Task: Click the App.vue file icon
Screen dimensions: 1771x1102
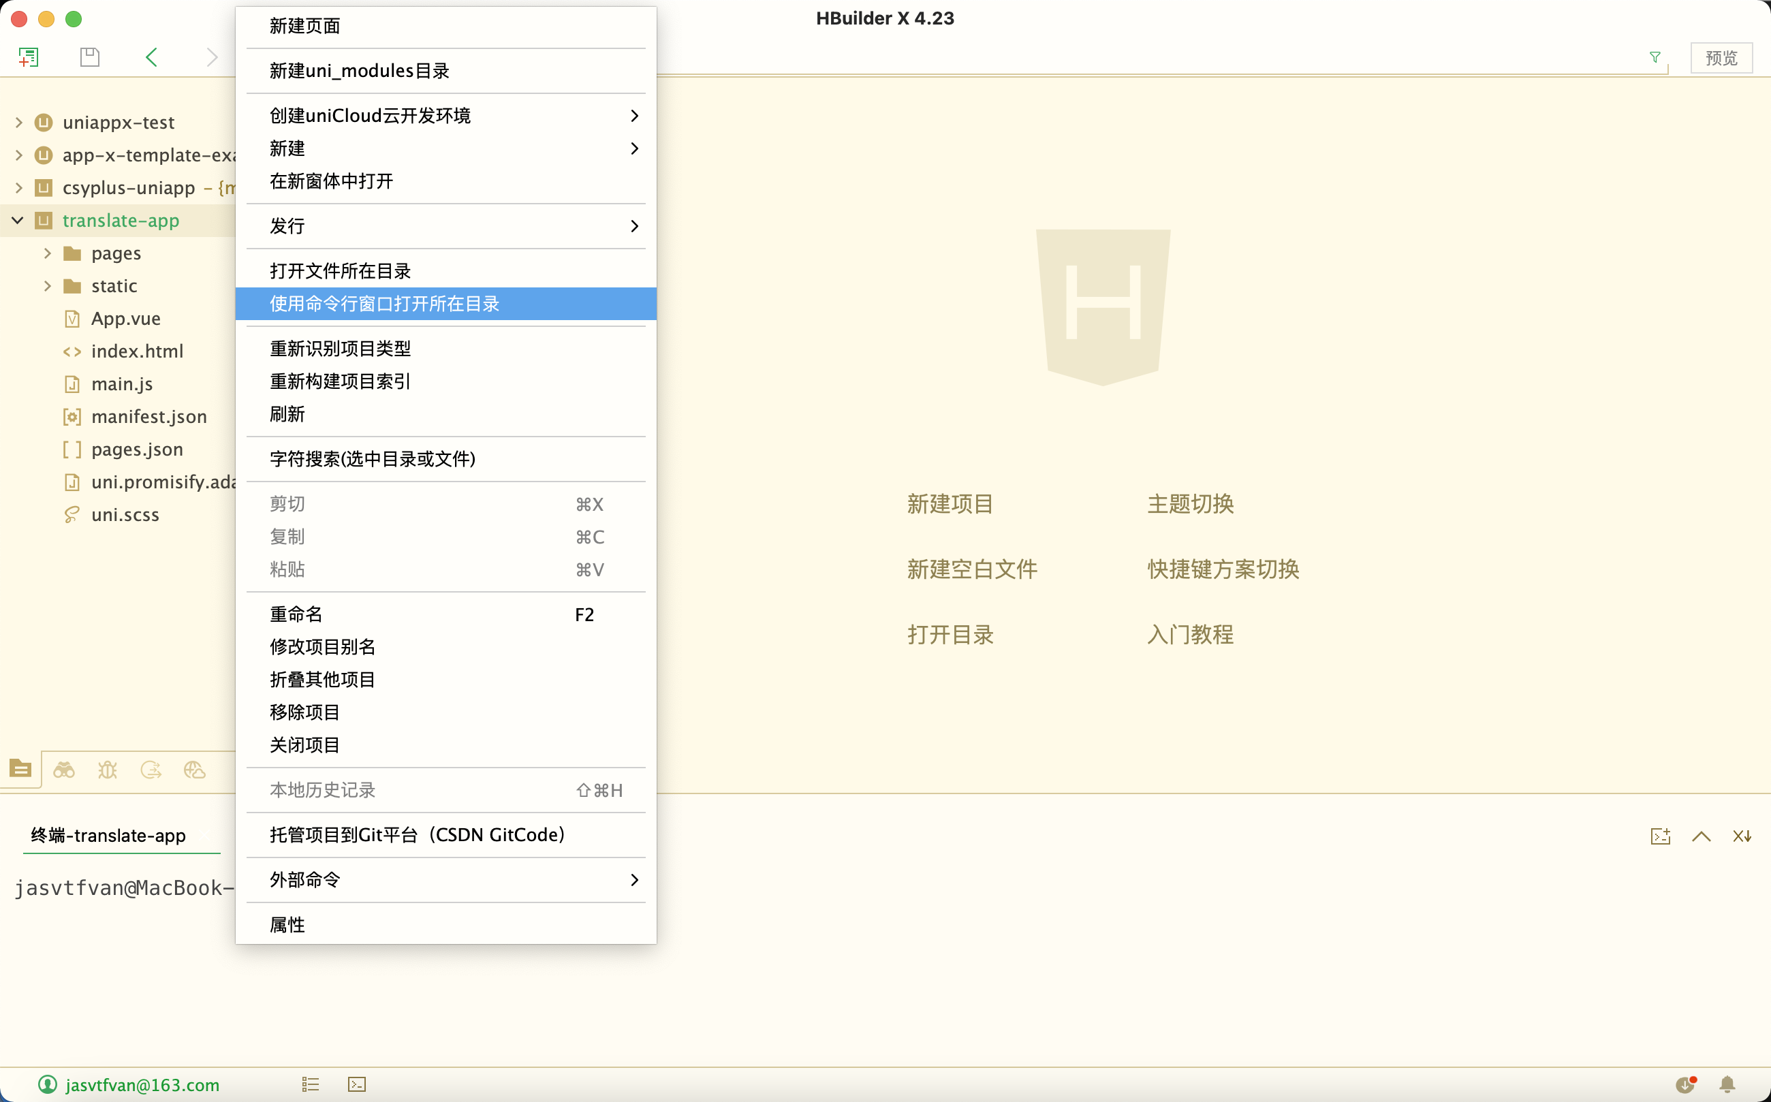Action: coord(72,319)
